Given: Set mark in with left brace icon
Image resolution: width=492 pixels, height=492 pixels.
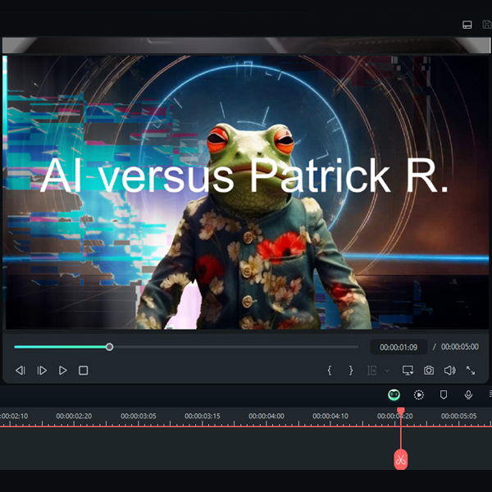Looking at the screenshot, I should click(330, 371).
